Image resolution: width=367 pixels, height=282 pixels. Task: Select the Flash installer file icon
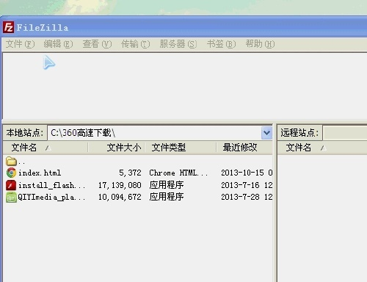11,185
